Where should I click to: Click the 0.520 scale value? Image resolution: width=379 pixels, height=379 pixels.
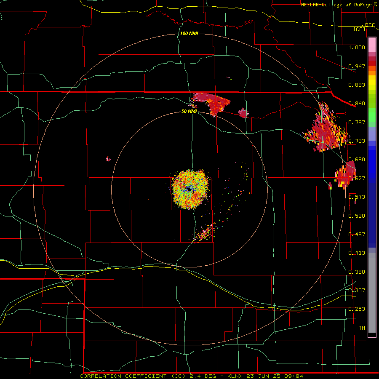[357, 216]
